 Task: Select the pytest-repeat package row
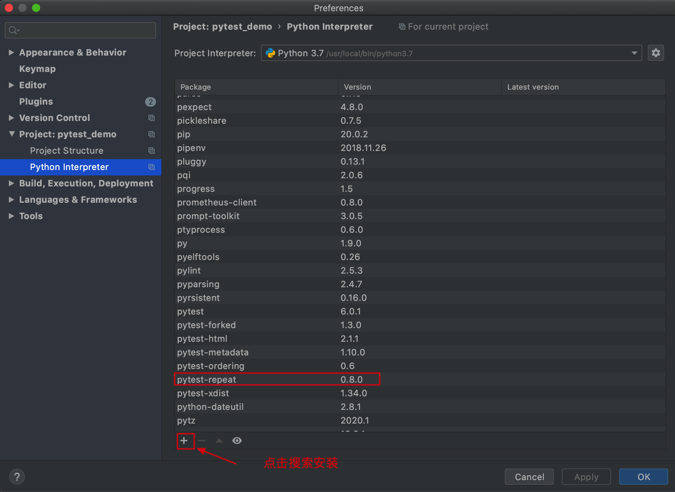(x=420, y=380)
